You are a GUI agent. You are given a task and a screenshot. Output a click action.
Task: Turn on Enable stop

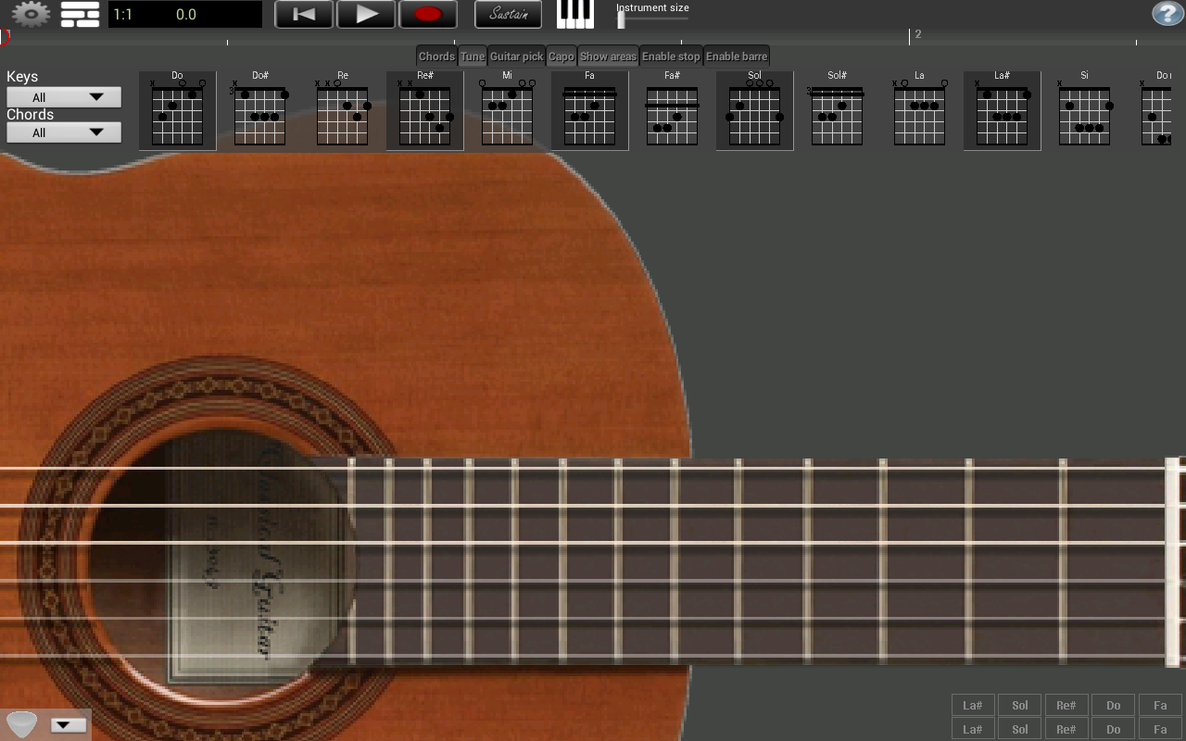[x=670, y=56]
